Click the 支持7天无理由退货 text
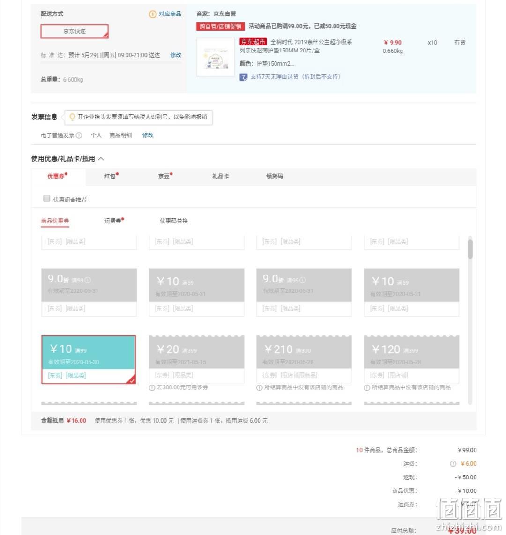Viewport: 506px width, 535px height. pyautogui.click(x=295, y=77)
